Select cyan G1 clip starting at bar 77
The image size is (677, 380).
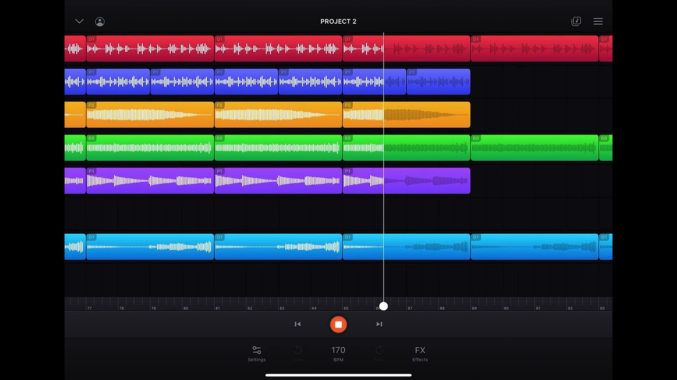click(x=150, y=246)
